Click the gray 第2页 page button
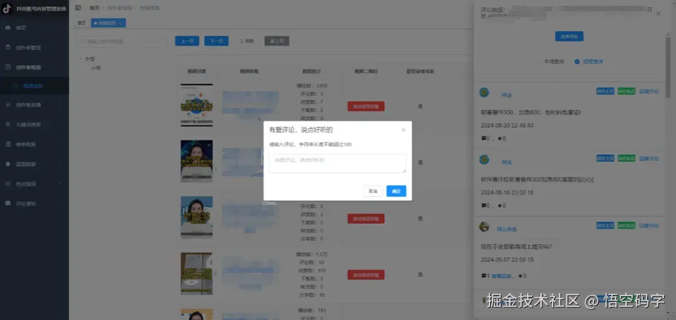This screenshot has height=320, width=676. (277, 41)
